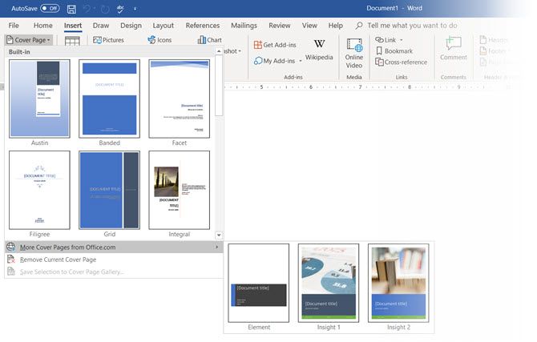Choose the Banded cover page
Image resolution: width=537 pixels, height=342 pixels.
109,99
